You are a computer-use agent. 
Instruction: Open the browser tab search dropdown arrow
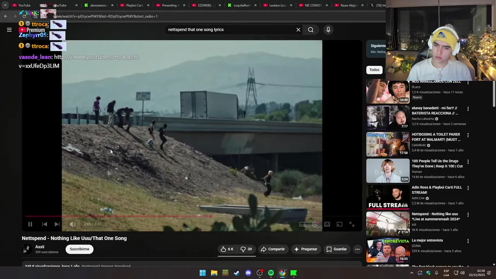pyautogui.click(x=5, y=5)
